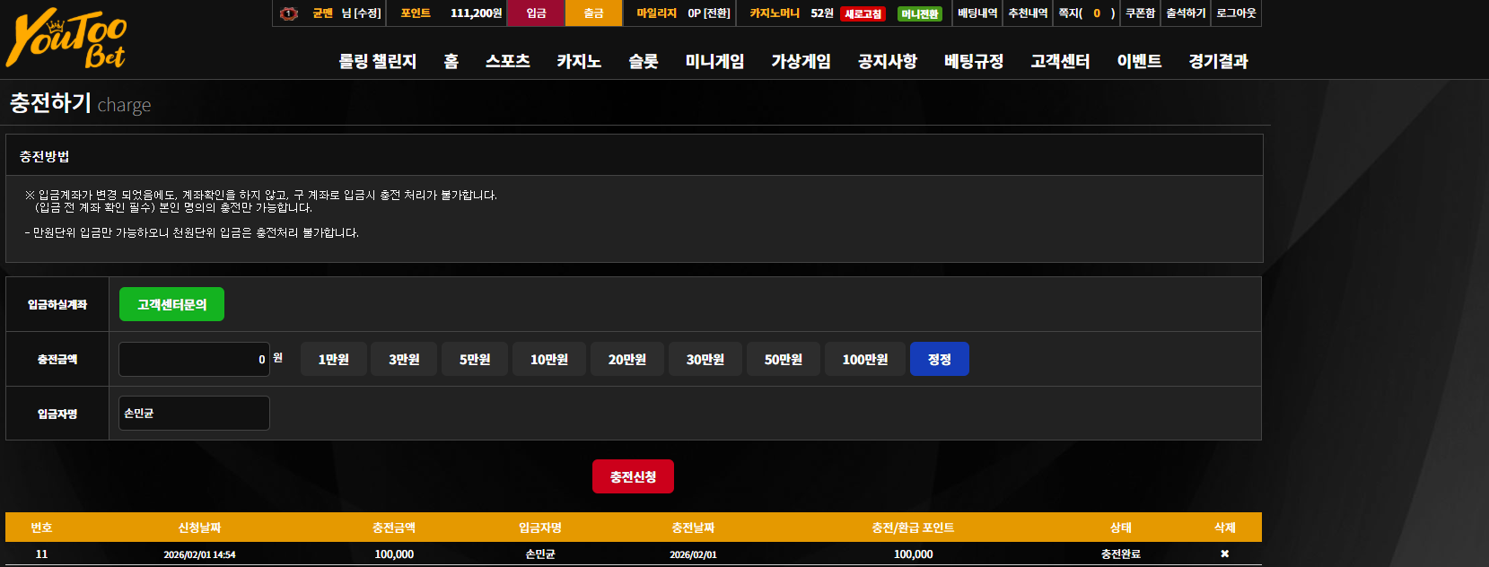Image resolution: width=1489 pixels, height=567 pixels.
Task: Open the 배팅내역 betting history link
Action: (977, 13)
